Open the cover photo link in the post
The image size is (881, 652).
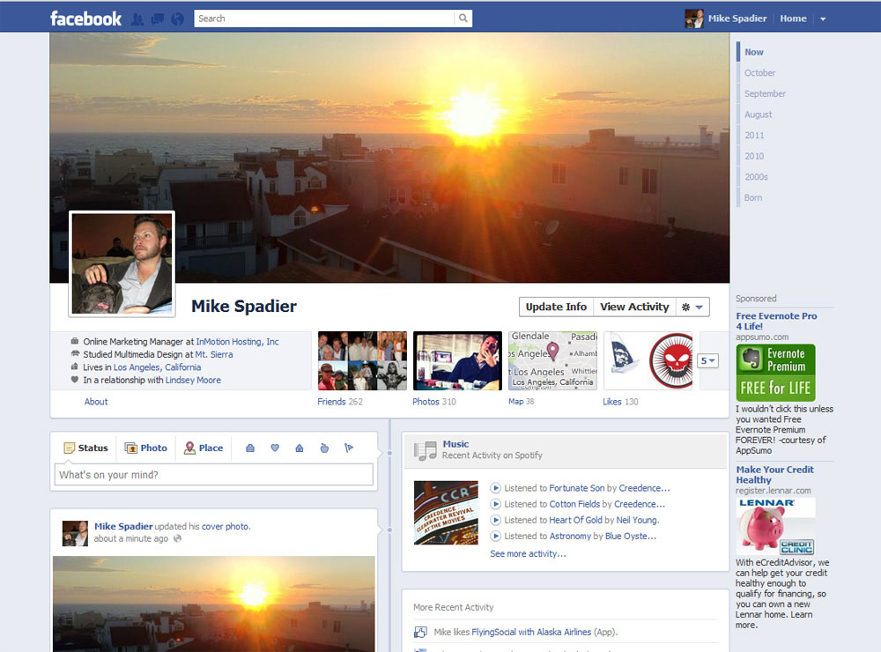[x=225, y=526]
